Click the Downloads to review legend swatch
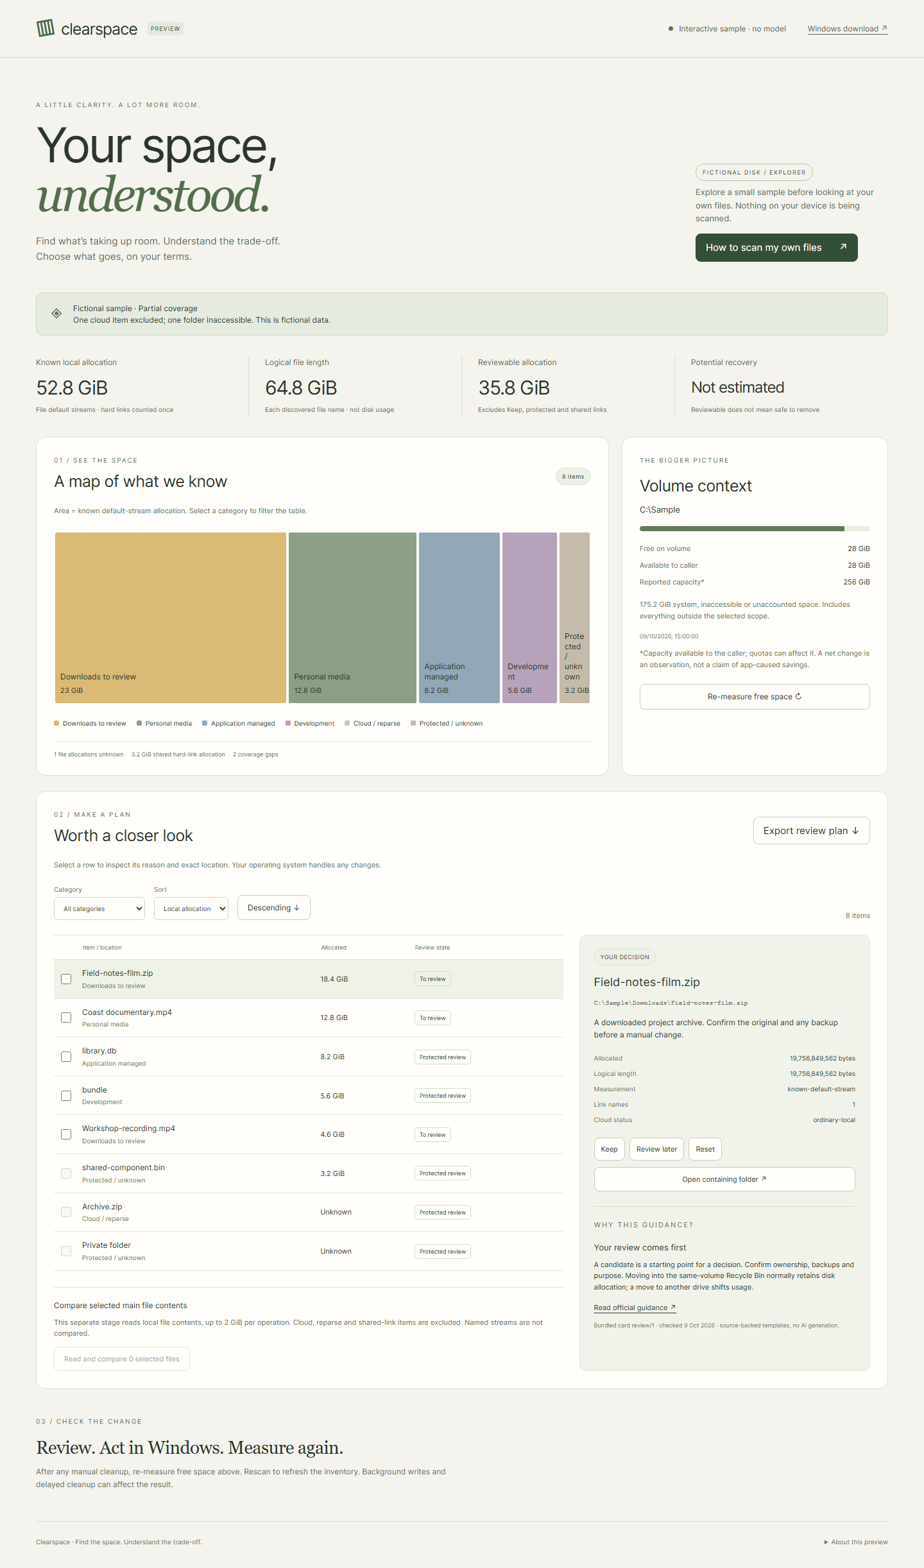 click(56, 723)
